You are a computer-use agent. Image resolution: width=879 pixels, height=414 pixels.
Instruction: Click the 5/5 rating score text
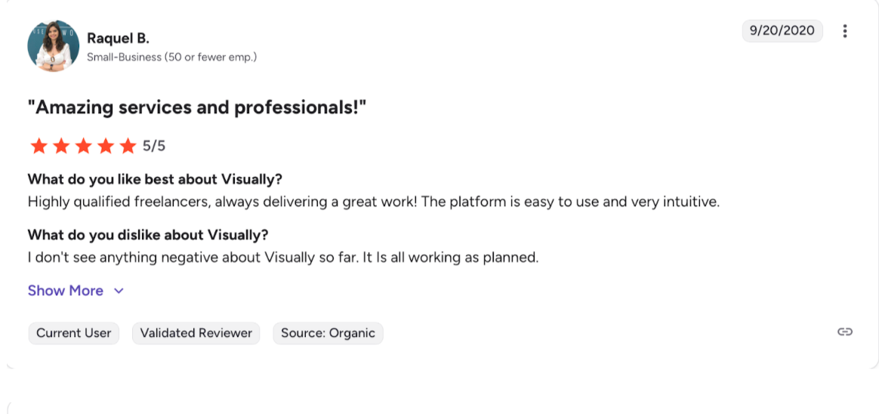point(154,146)
